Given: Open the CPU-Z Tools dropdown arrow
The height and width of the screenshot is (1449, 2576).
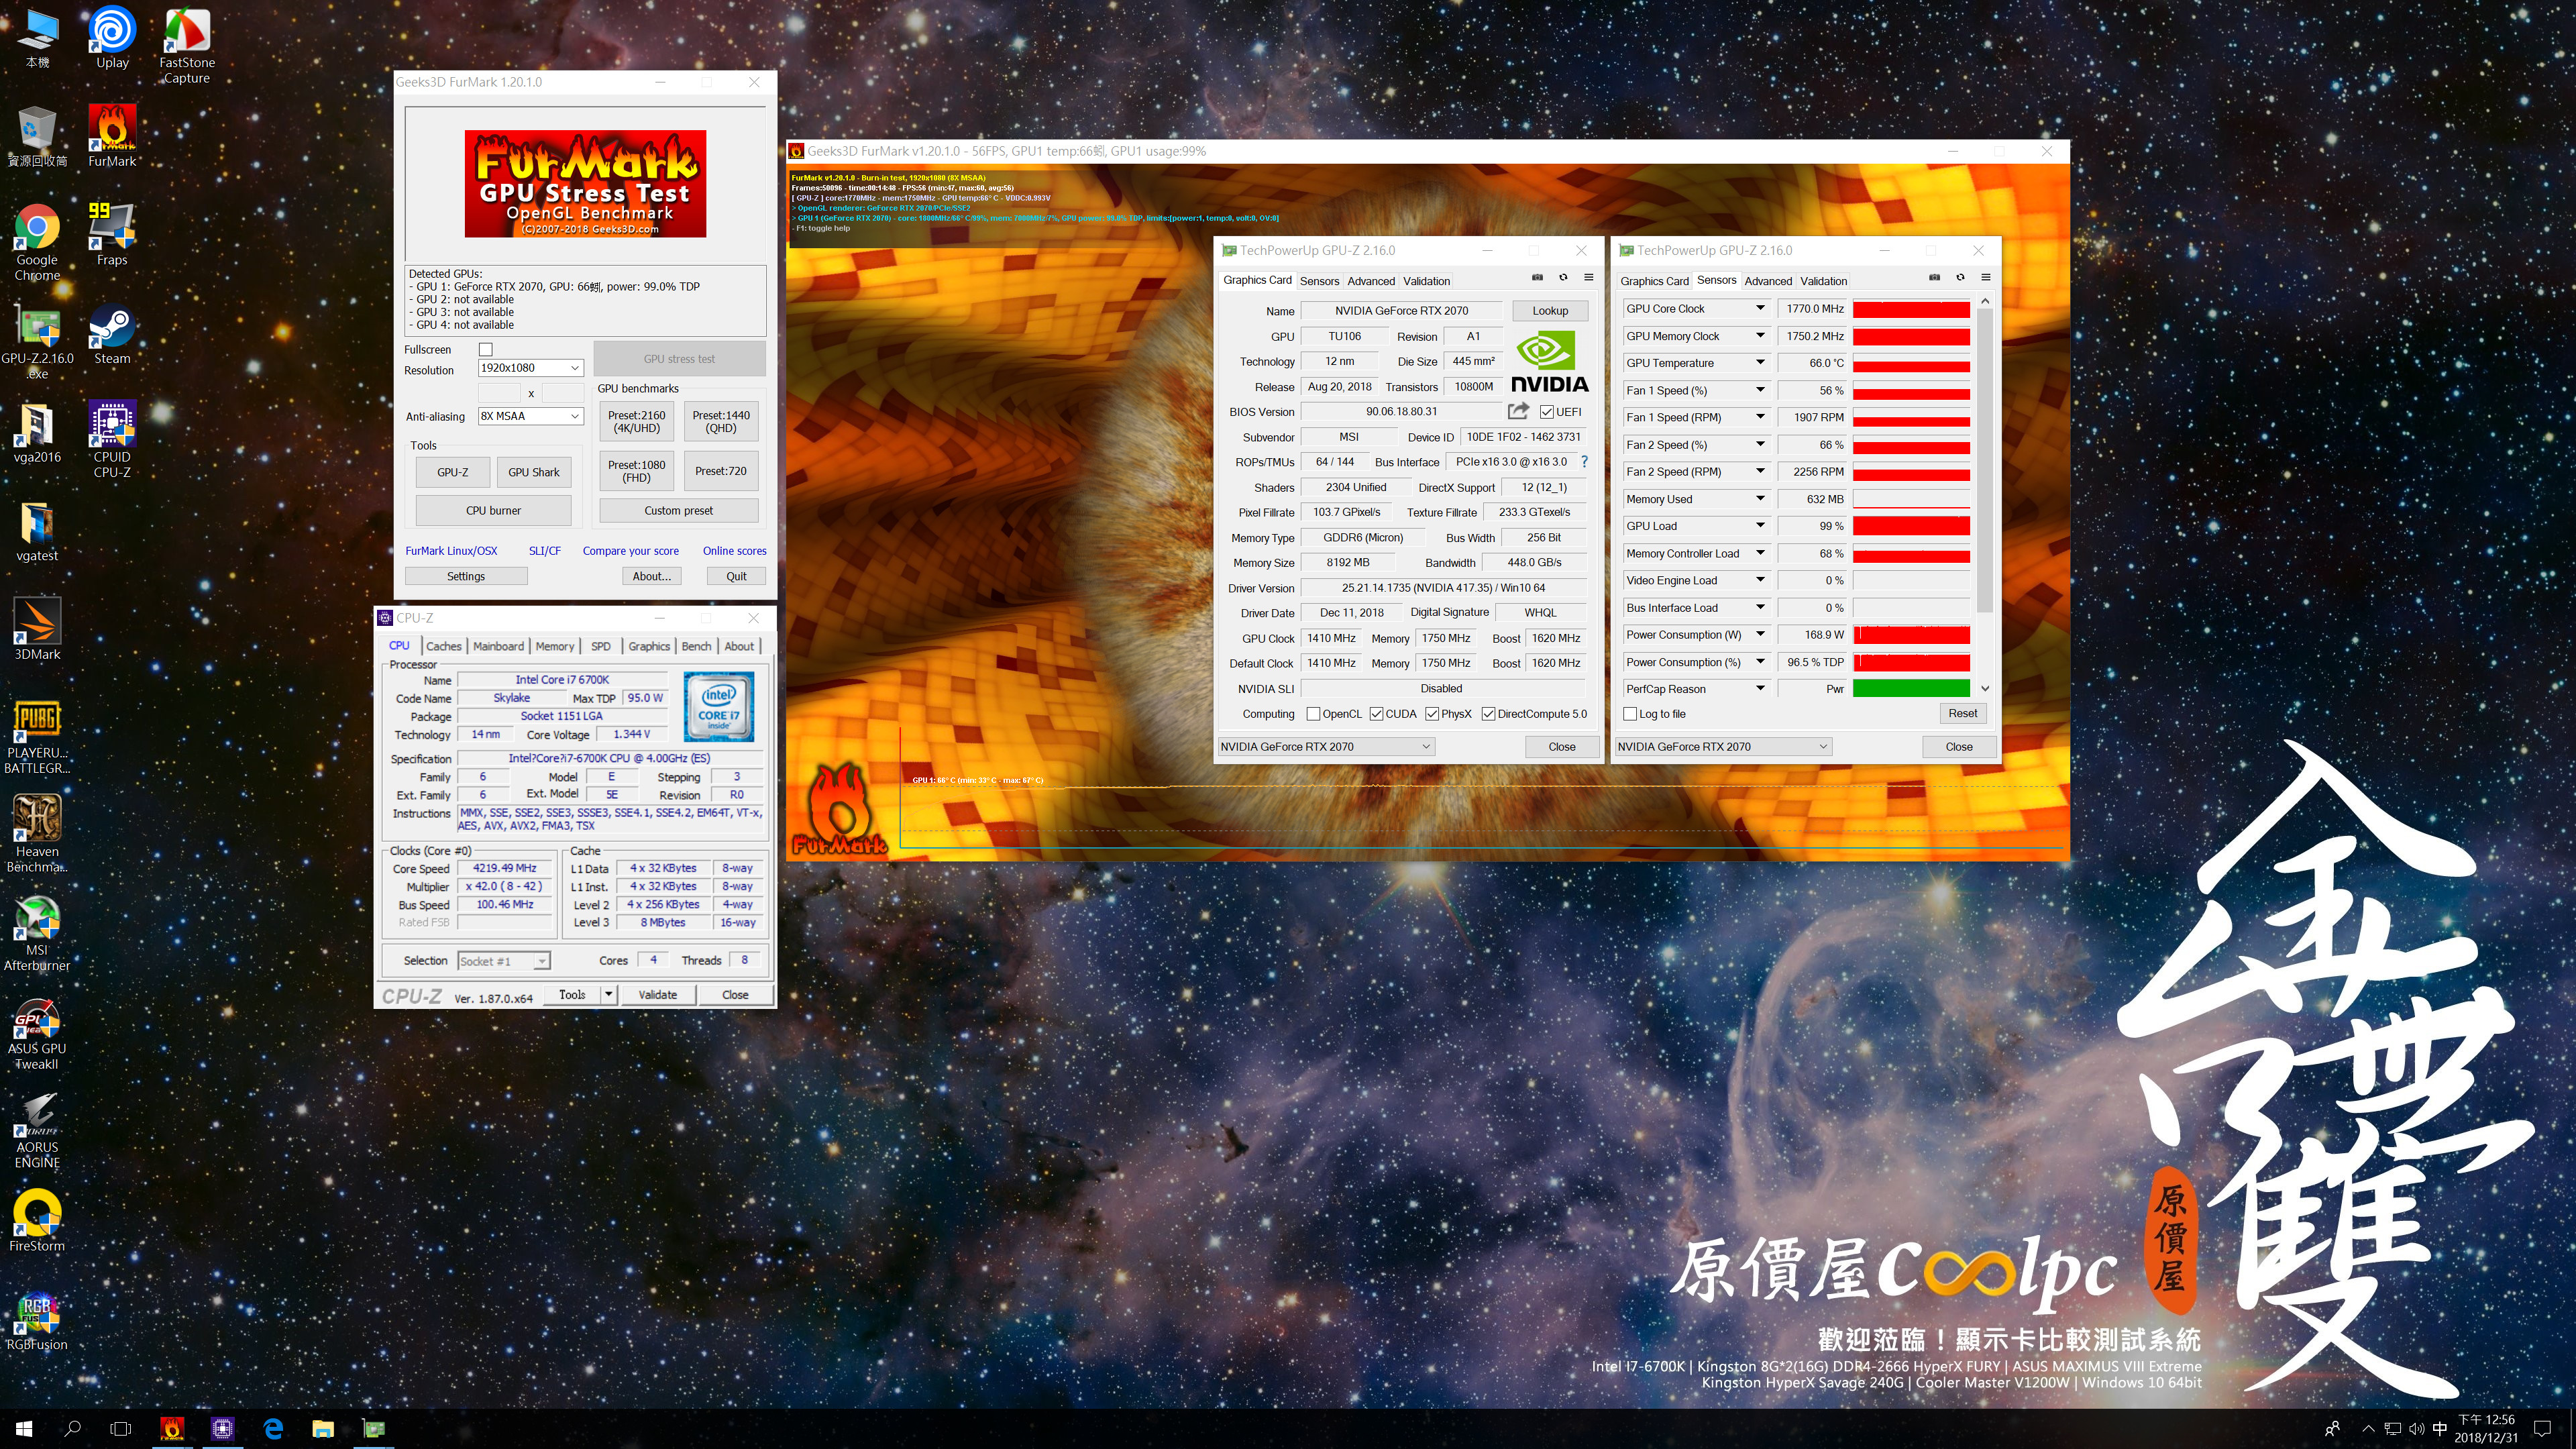Looking at the screenshot, I should point(608,994).
